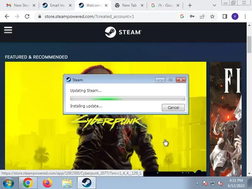
Task: Go back to previous page
Action: click(7, 16)
